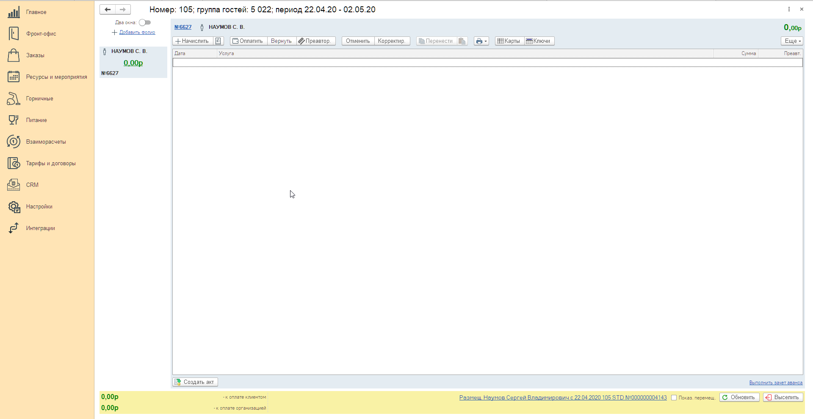Click the Создать акт button
Viewport: 813px width, 419px height.
pos(195,382)
